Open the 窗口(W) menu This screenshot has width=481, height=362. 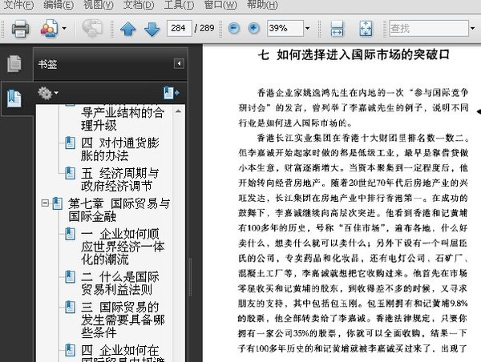(220, 5)
